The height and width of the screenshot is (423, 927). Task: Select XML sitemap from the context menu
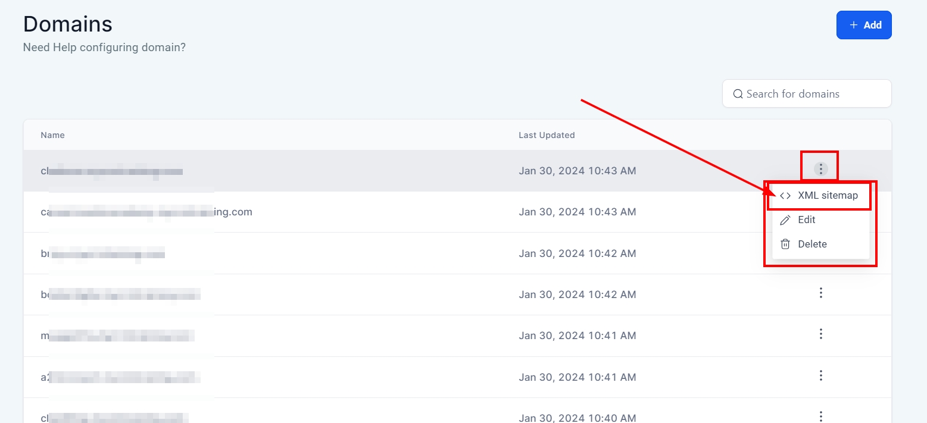(828, 196)
